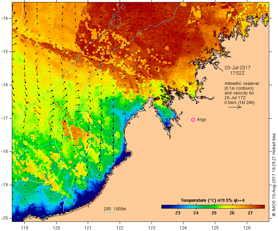
Task: Click the longitude axis label '121'
Action: [x=88, y=228]
